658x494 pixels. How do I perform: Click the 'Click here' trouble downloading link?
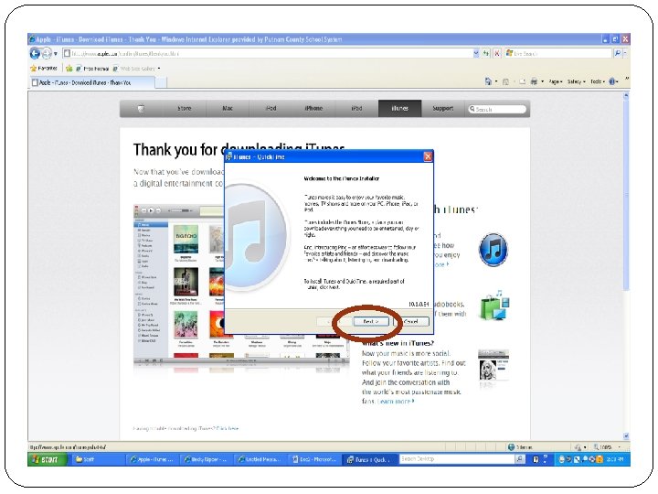[x=227, y=428]
